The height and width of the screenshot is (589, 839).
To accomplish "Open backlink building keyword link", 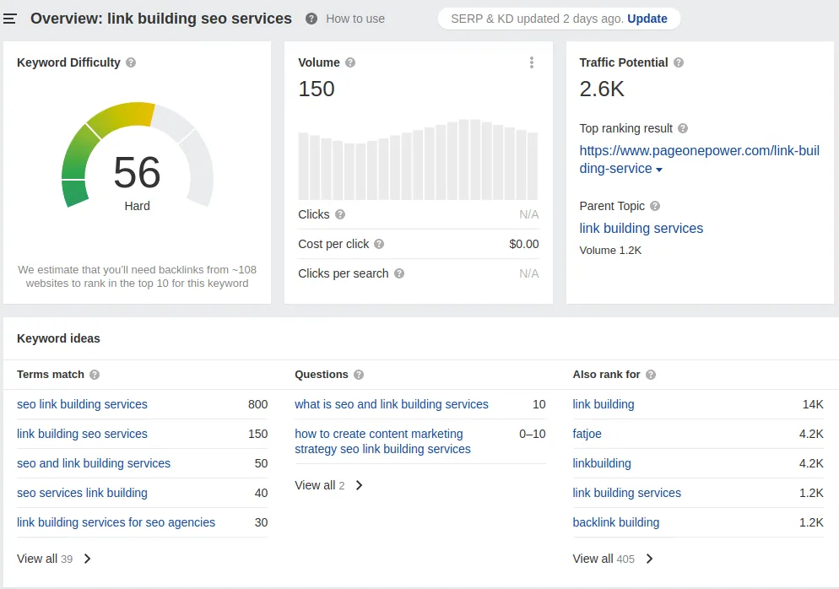I will click(616, 522).
